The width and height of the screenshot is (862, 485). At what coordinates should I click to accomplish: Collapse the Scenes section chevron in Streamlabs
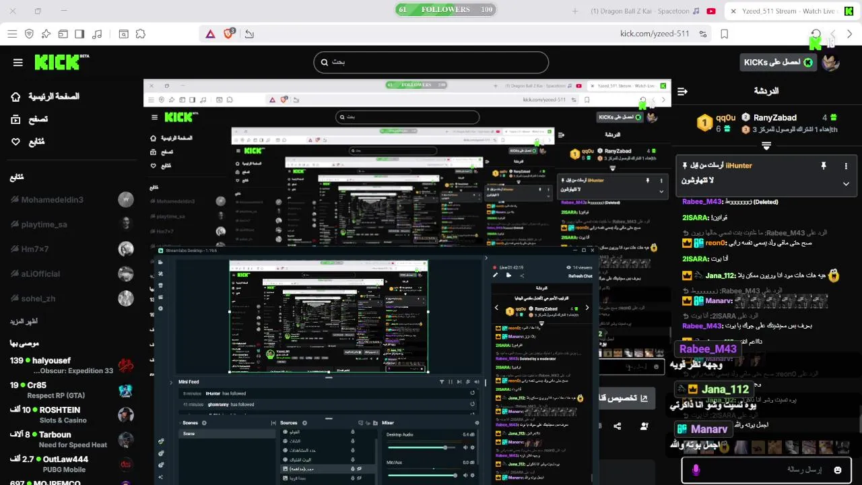[x=178, y=423]
